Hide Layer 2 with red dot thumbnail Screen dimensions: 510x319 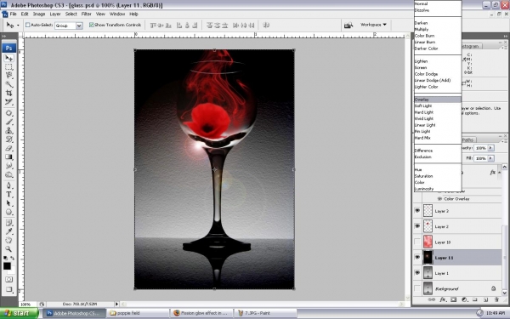tap(417, 226)
